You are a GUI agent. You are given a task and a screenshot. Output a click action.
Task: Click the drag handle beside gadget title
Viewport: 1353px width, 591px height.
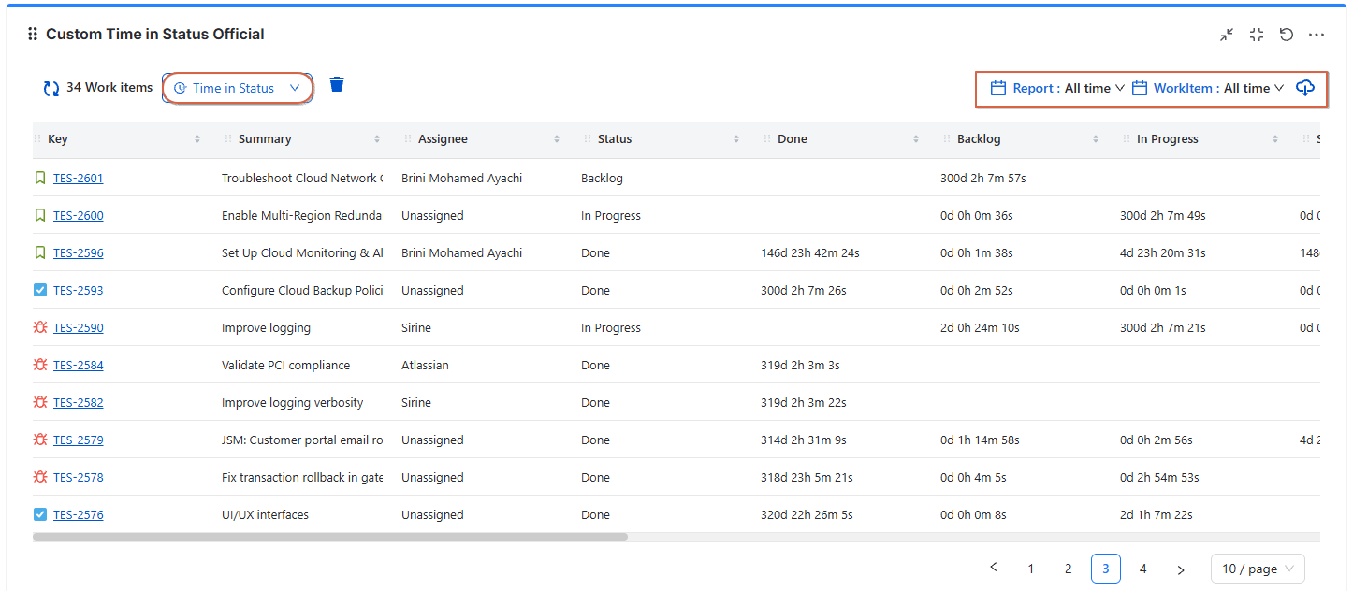click(33, 35)
